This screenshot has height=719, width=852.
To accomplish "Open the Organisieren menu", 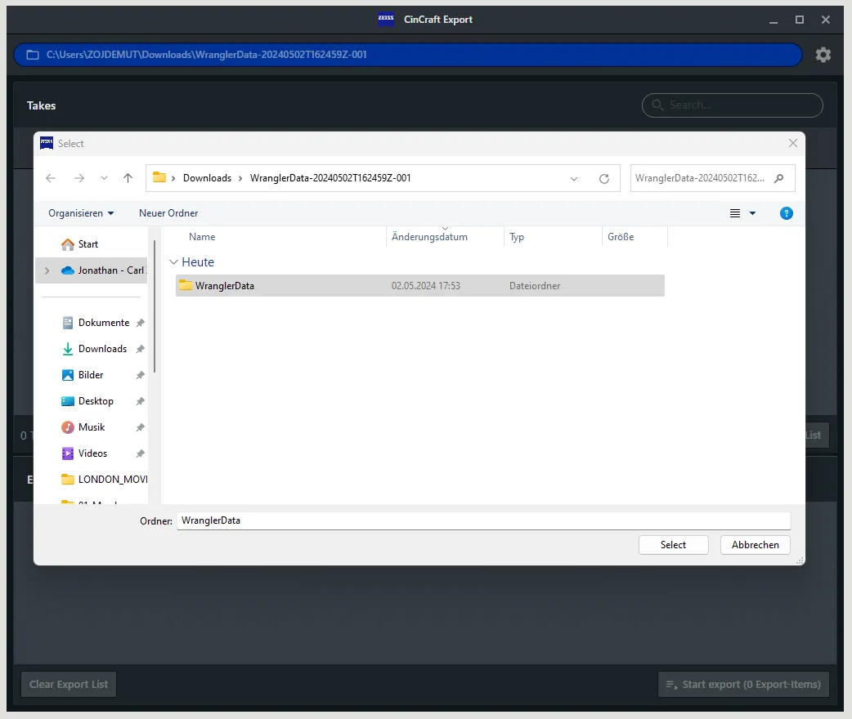I will (x=81, y=213).
